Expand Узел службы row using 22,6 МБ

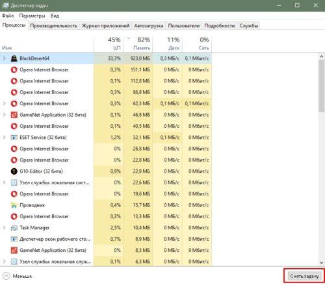point(4,182)
